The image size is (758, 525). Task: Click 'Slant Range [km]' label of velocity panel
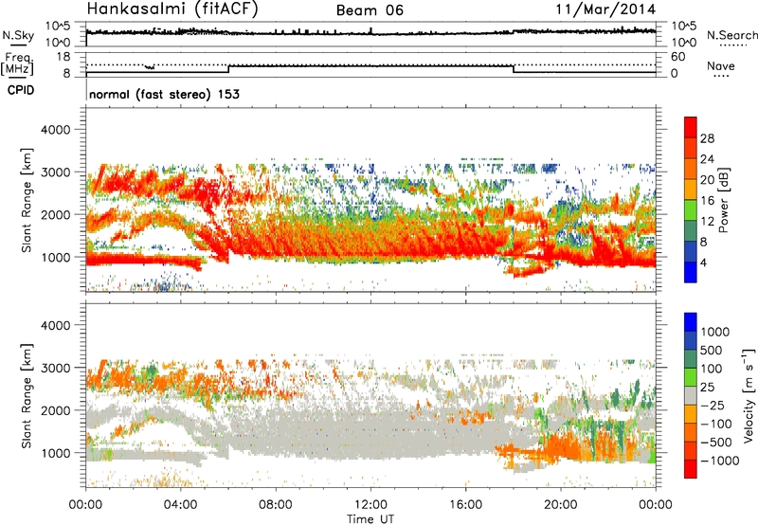click(27, 396)
